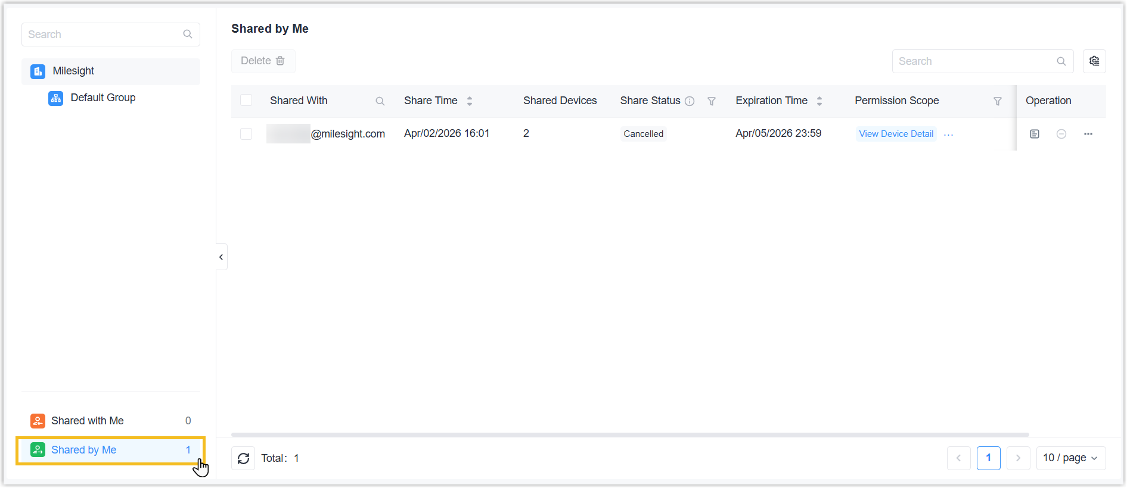This screenshot has height=488, width=1127.
Task: Tick the select-all header checkbox
Action: point(246,101)
